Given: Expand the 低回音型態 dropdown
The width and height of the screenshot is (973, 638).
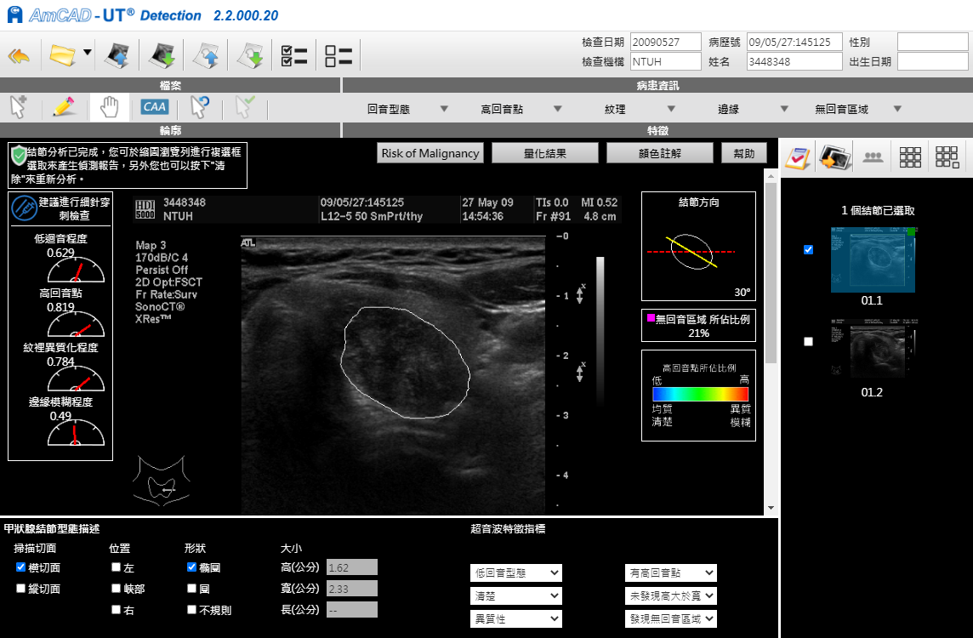Looking at the screenshot, I should click(x=515, y=573).
